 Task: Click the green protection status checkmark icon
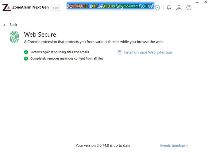pyautogui.click(x=157, y=7)
